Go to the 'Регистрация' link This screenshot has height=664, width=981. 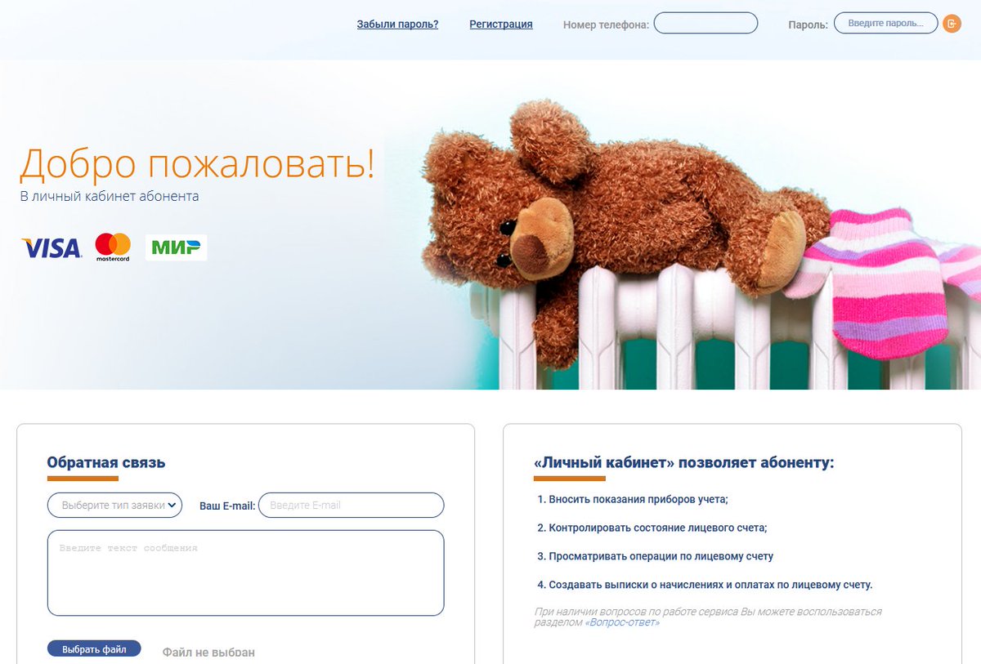tap(501, 25)
